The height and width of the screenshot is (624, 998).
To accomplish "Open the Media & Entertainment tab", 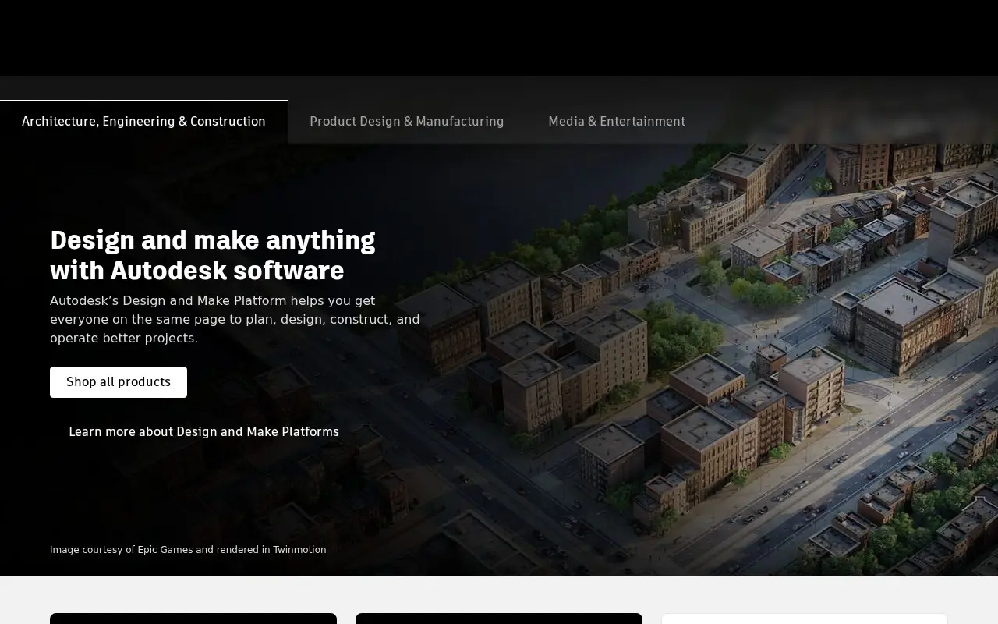I will pyautogui.click(x=617, y=122).
